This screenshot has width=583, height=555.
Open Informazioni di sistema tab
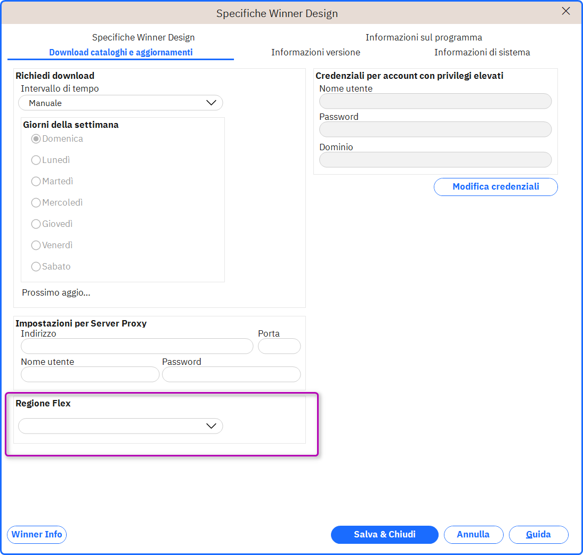[482, 52]
